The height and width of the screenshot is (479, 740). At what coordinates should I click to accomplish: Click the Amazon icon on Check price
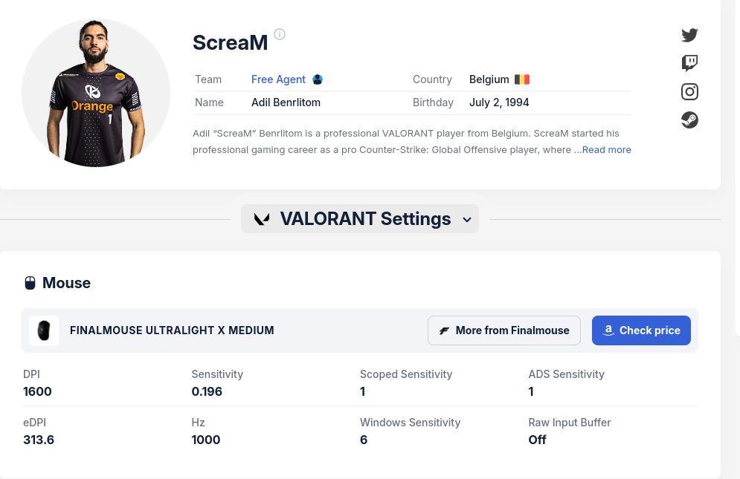[608, 330]
